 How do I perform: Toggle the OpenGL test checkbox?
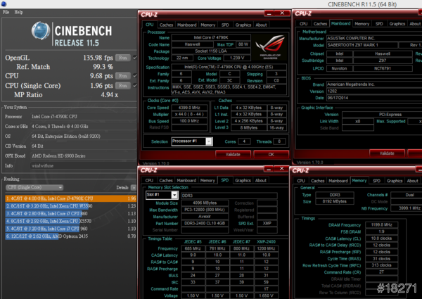pos(135,58)
